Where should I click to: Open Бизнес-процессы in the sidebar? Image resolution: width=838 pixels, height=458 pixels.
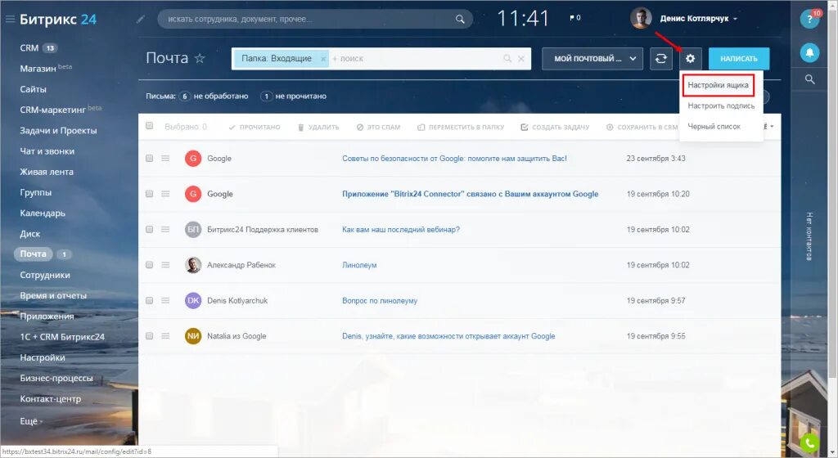point(56,378)
